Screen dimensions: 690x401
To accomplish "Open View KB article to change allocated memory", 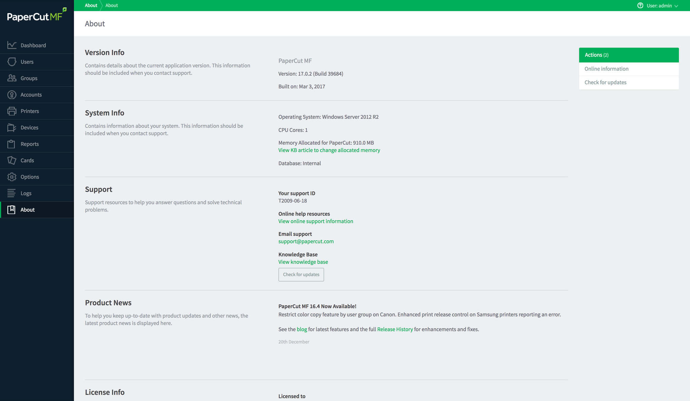I will (x=329, y=150).
